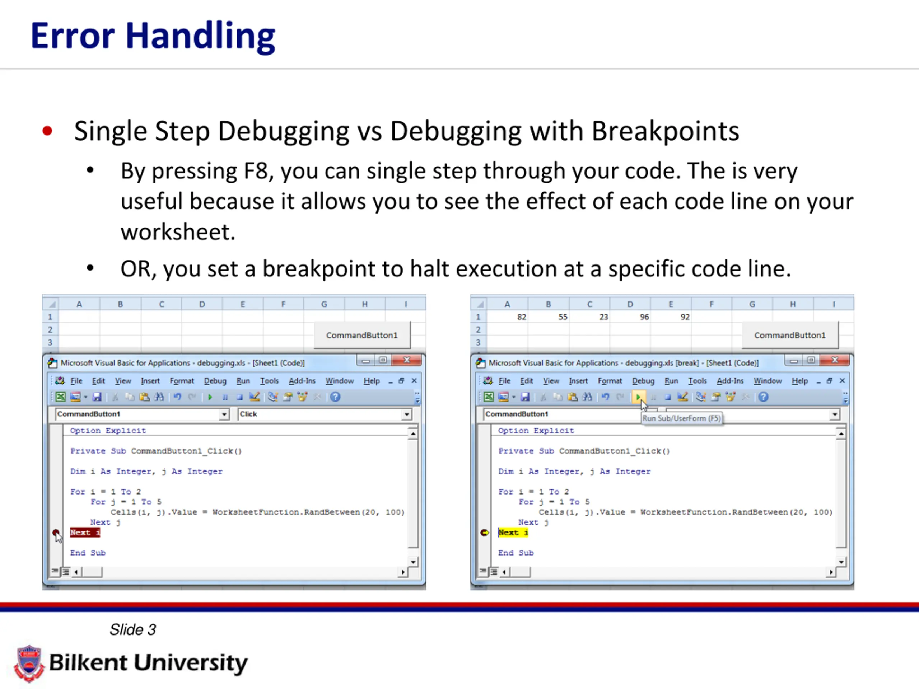Click Find binoculars icon in left VBA toolbar

[x=159, y=397]
